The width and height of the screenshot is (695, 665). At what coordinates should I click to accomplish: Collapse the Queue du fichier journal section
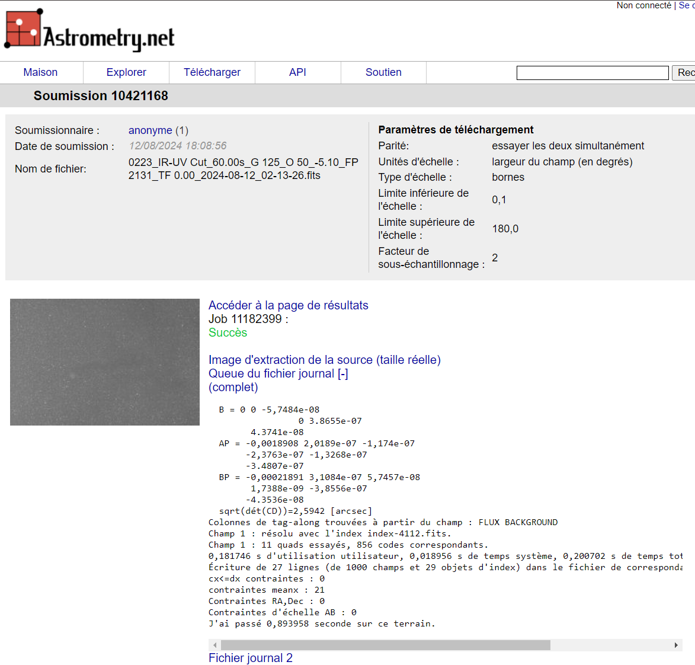pyautogui.click(x=278, y=374)
